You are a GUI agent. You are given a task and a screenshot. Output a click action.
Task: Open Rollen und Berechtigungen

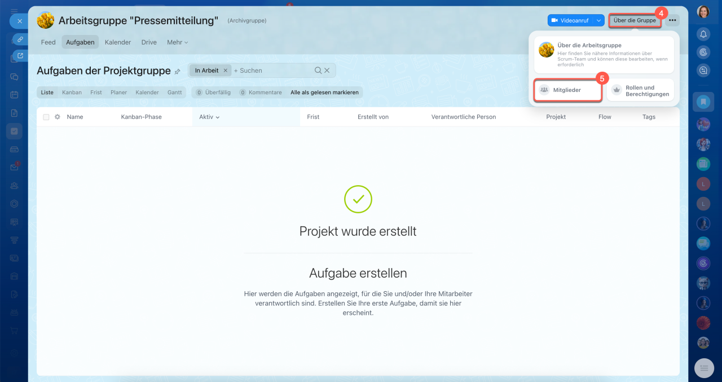pyautogui.click(x=641, y=90)
